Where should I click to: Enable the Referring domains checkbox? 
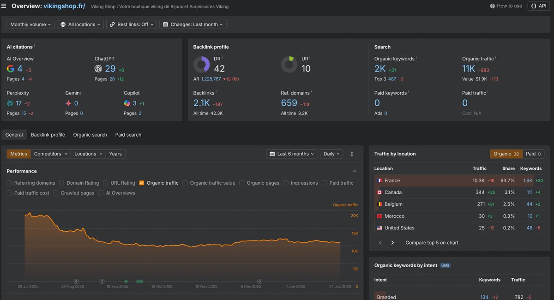[x=10, y=183]
